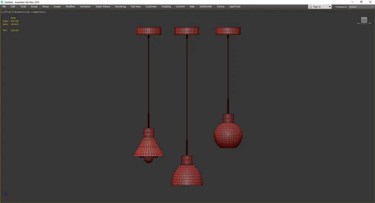Open the rapidTools menu
375x203 pixels.
click(235, 7)
